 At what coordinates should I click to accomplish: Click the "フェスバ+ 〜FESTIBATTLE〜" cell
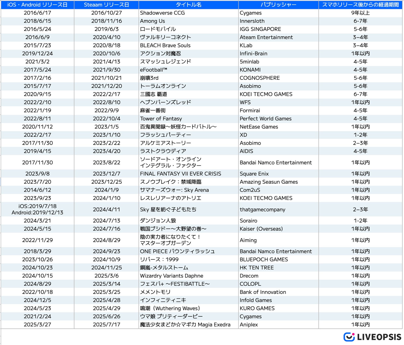189,284
